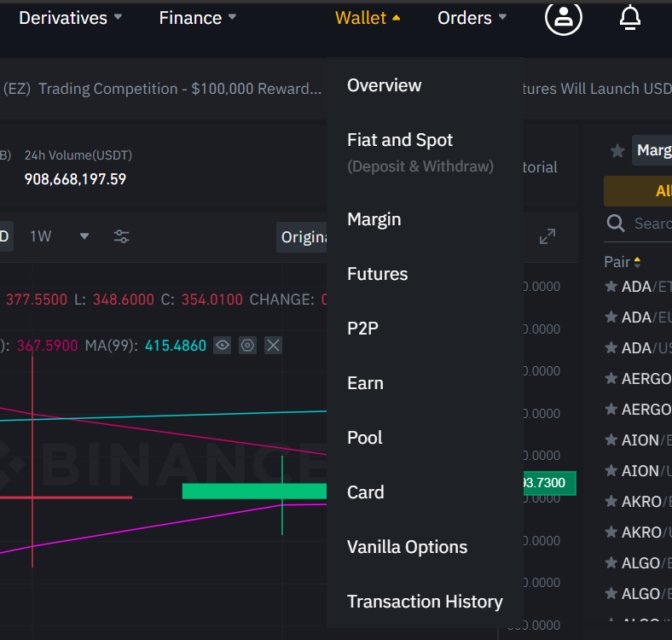Open chart settings sliders icon
The image size is (672, 640).
121,236
